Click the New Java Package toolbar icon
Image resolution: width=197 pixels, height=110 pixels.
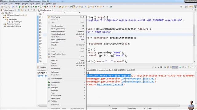(x=23, y=7)
